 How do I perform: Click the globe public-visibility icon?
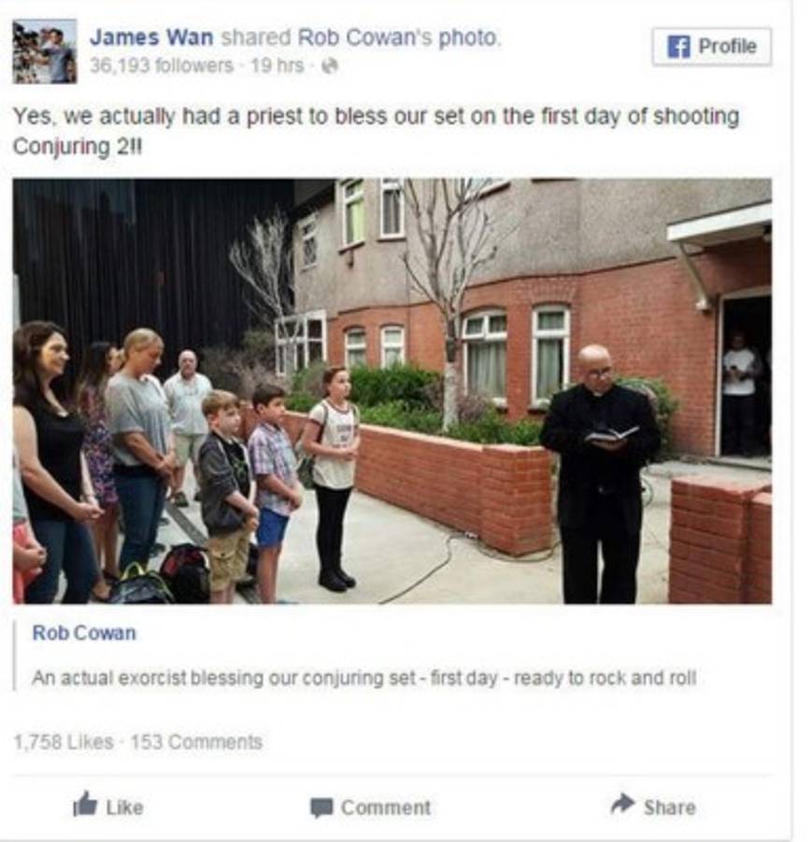[x=329, y=65]
